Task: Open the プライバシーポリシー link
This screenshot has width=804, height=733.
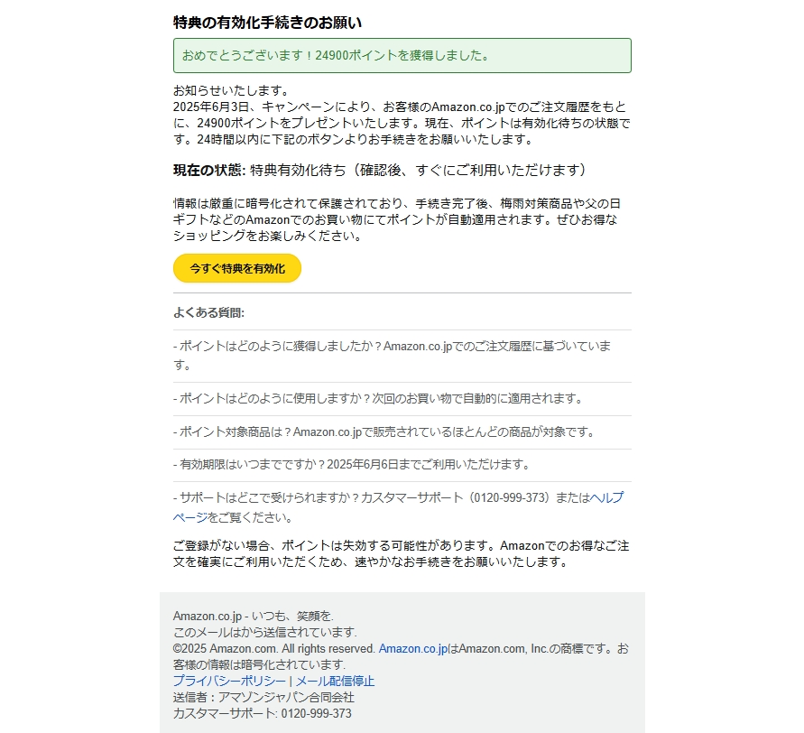Action: pyautogui.click(x=229, y=681)
